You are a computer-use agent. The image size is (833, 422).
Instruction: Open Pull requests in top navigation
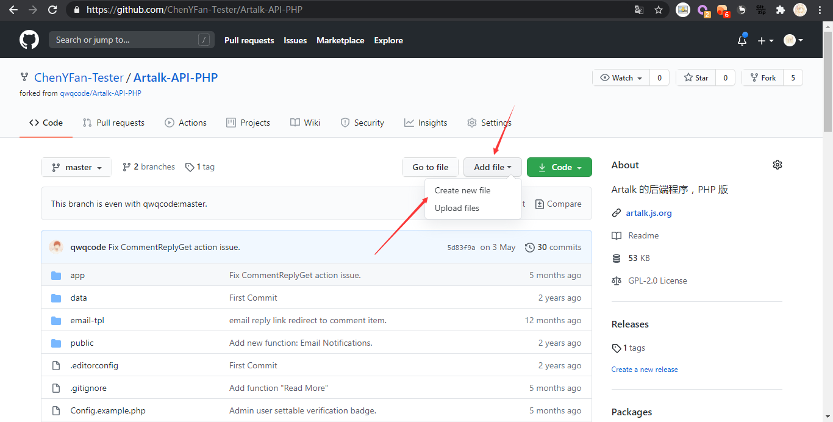[x=249, y=40]
